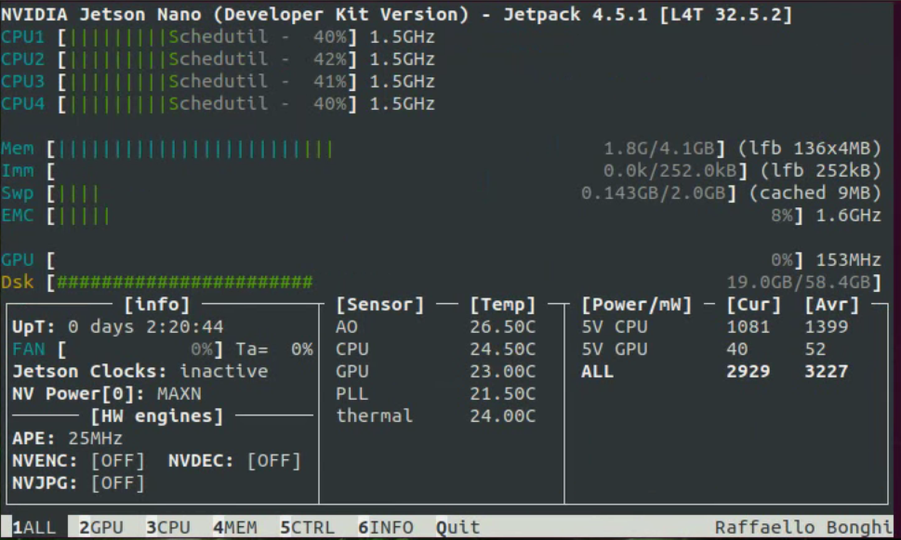901x540 pixels.
Task: Click the 5V CPU current 1081 value
Action: point(749,327)
